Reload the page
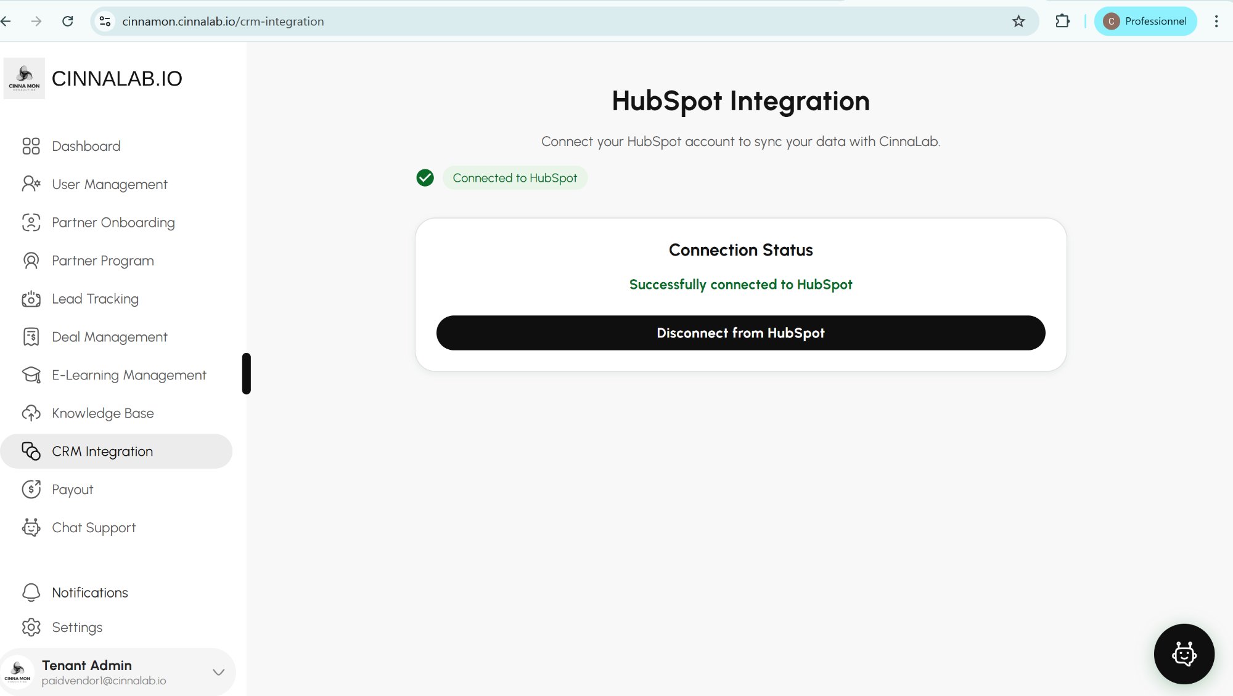Image resolution: width=1233 pixels, height=696 pixels. [x=68, y=22]
